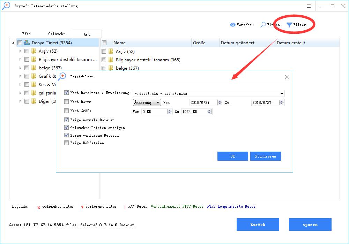Adjust the Zu date stepper arrows

tap(282, 102)
